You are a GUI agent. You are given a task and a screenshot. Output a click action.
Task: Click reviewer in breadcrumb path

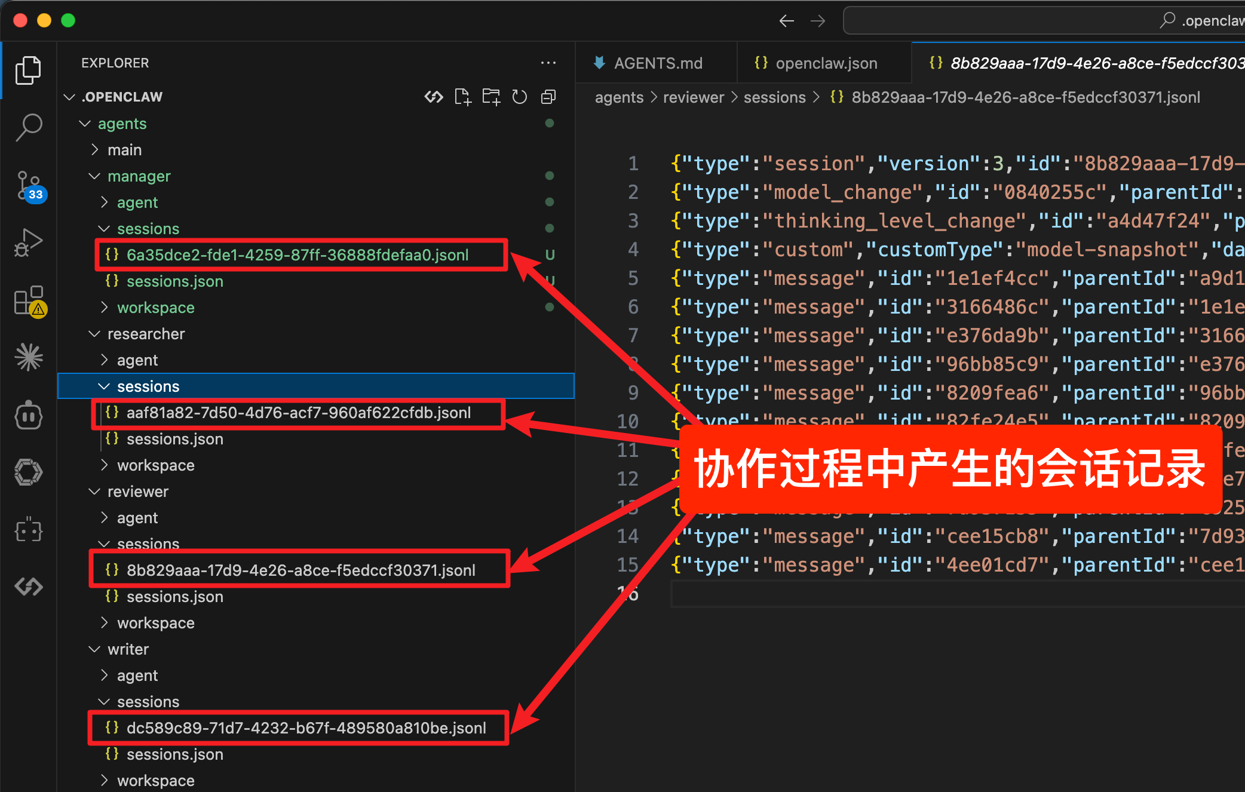(x=693, y=97)
